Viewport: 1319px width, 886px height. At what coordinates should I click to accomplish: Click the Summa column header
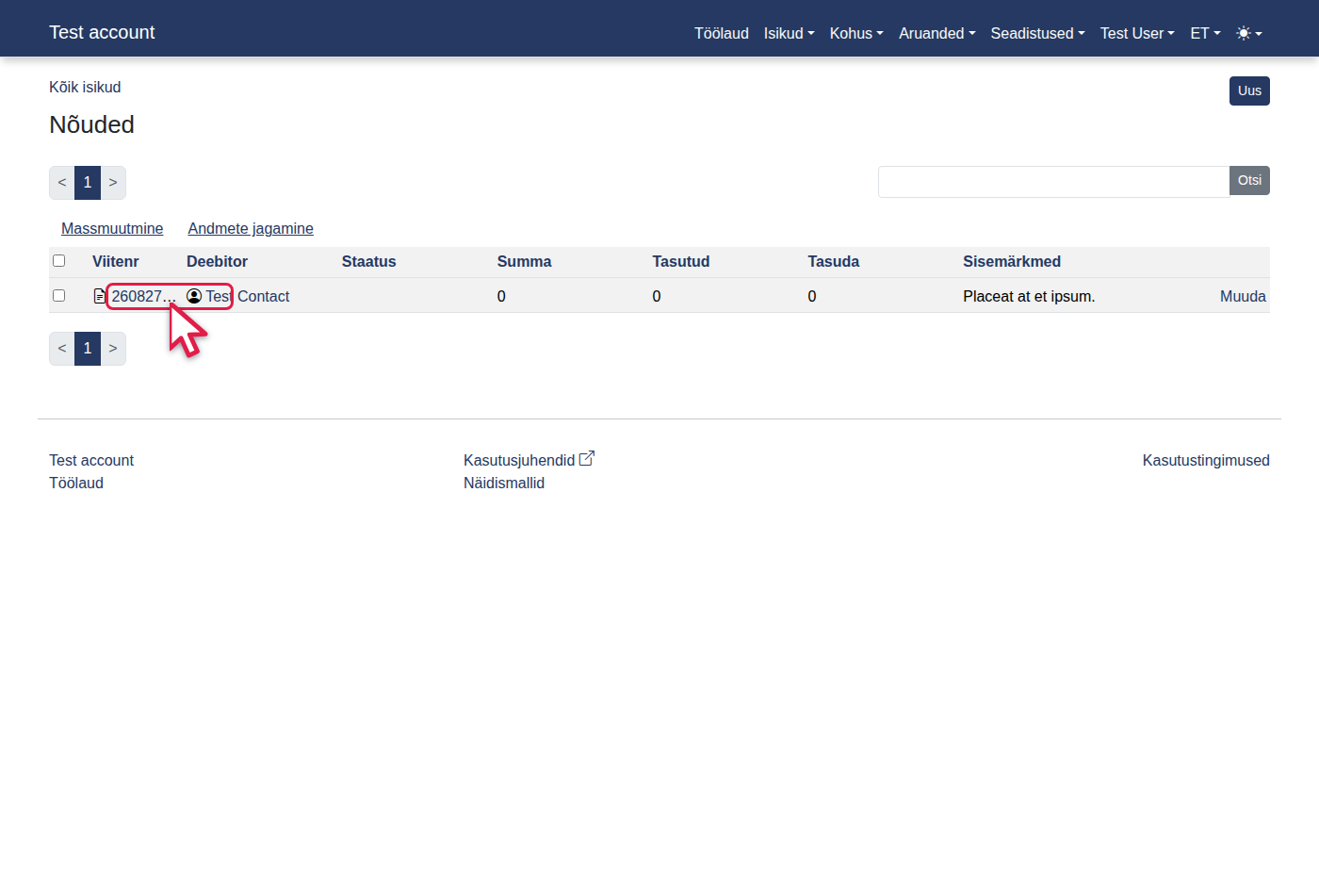524,261
